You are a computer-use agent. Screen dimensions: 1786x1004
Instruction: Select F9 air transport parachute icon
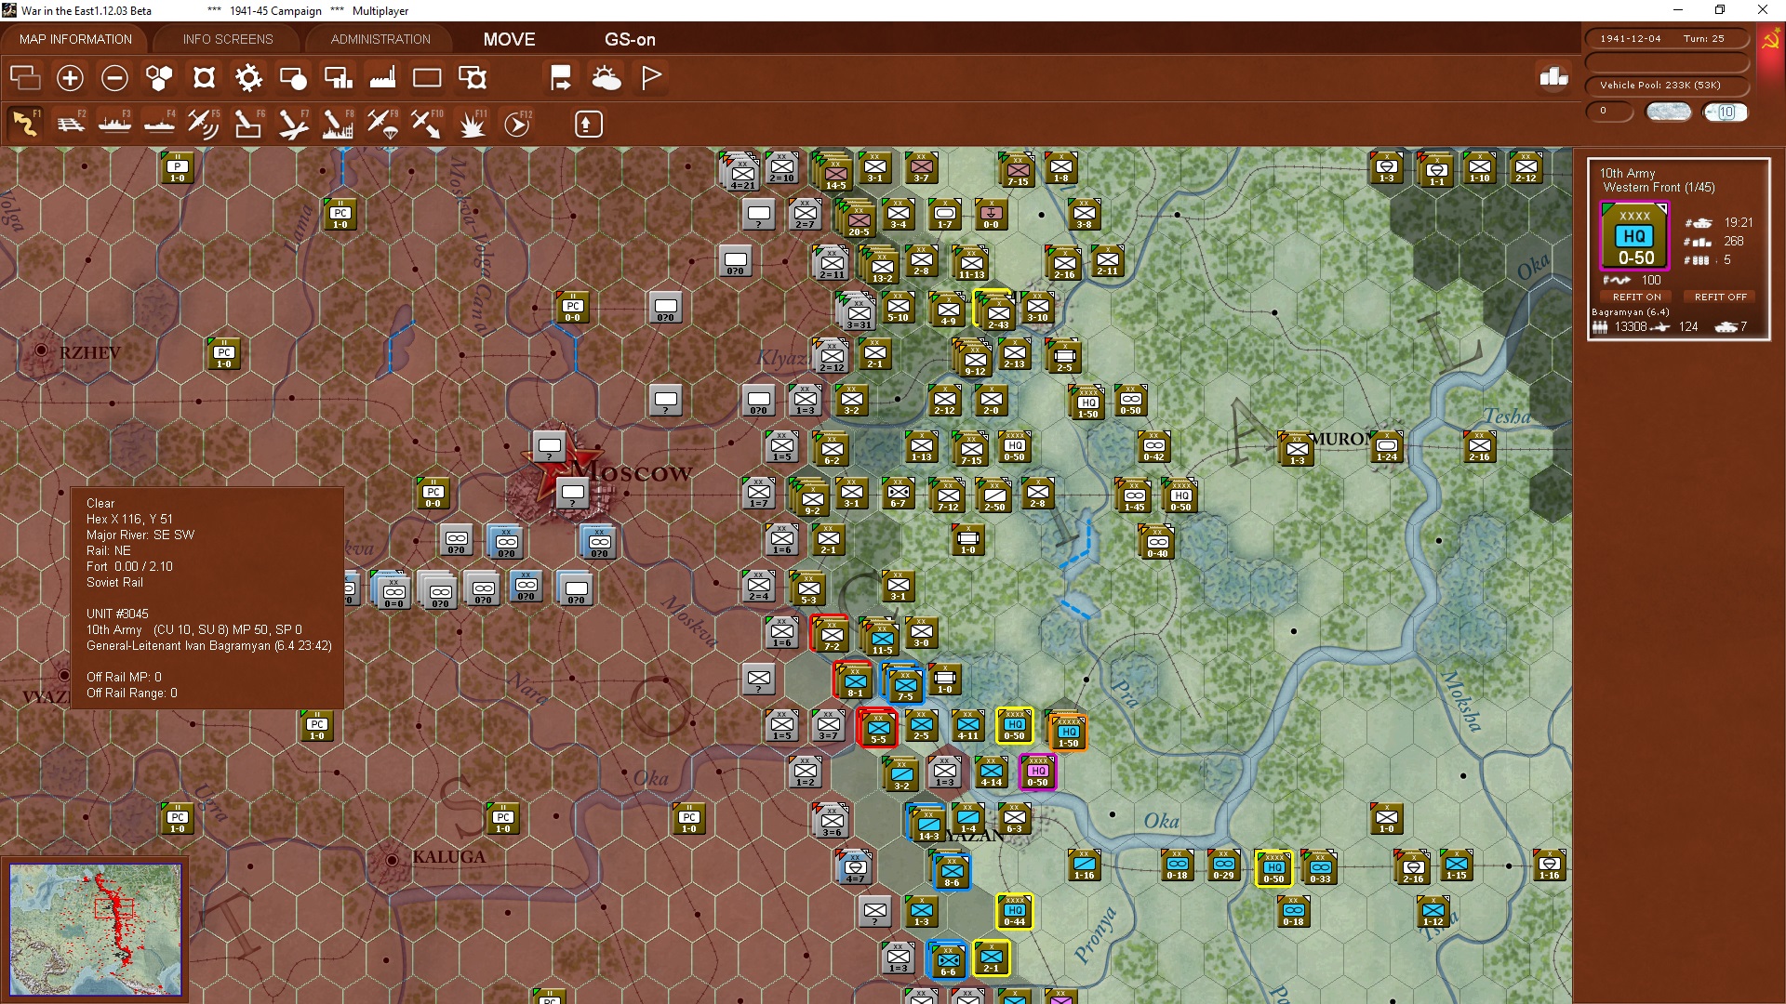[x=382, y=124]
